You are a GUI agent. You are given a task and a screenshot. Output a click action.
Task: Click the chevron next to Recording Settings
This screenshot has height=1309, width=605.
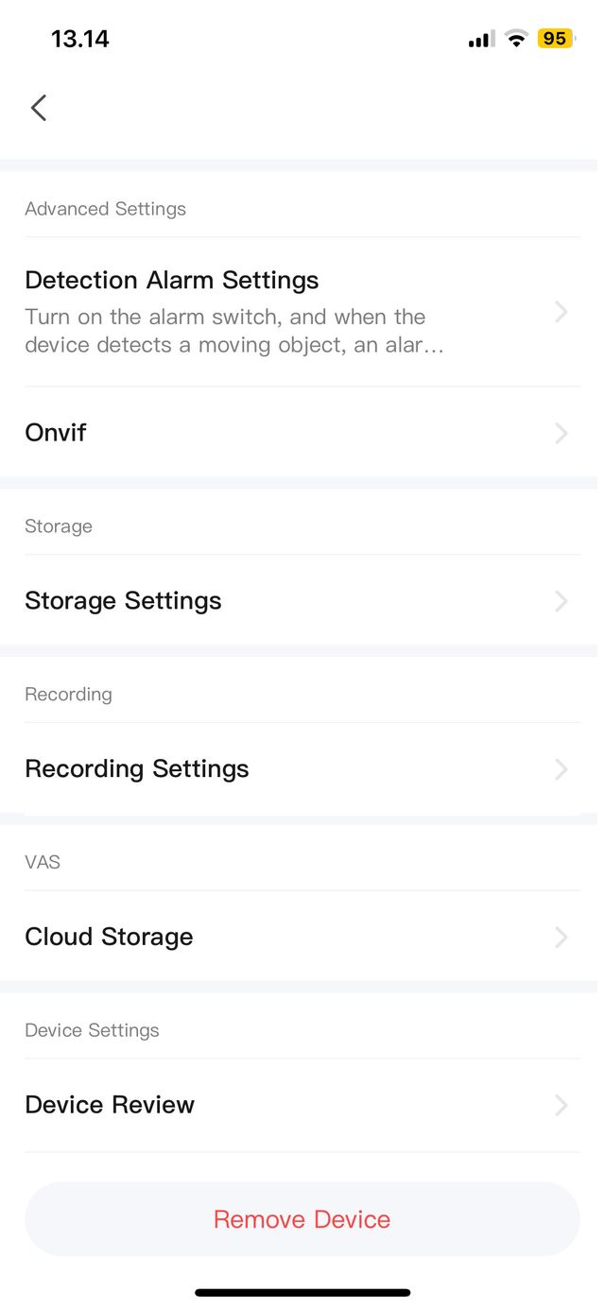pyautogui.click(x=562, y=769)
